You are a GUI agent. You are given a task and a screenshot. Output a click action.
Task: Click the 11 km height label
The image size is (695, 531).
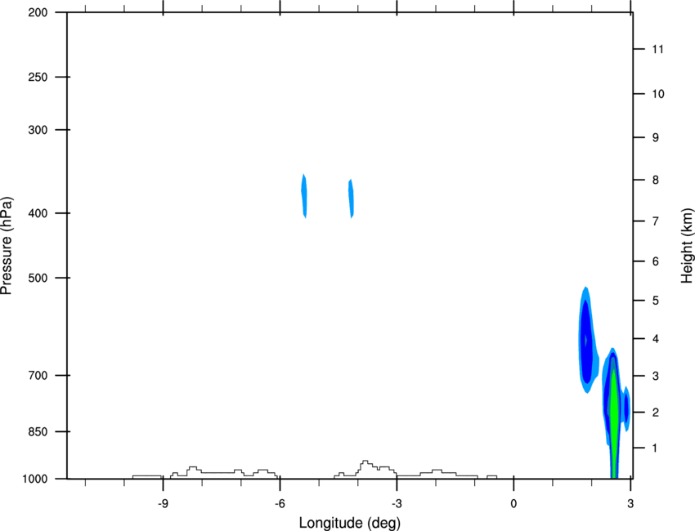click(658, 49)
